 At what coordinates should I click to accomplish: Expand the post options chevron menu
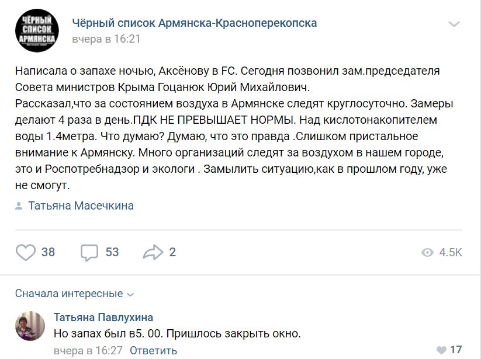click(454, 24)
